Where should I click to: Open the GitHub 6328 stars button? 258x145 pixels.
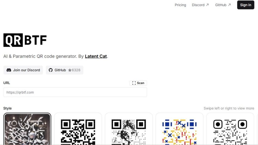(x=65, y=70)
